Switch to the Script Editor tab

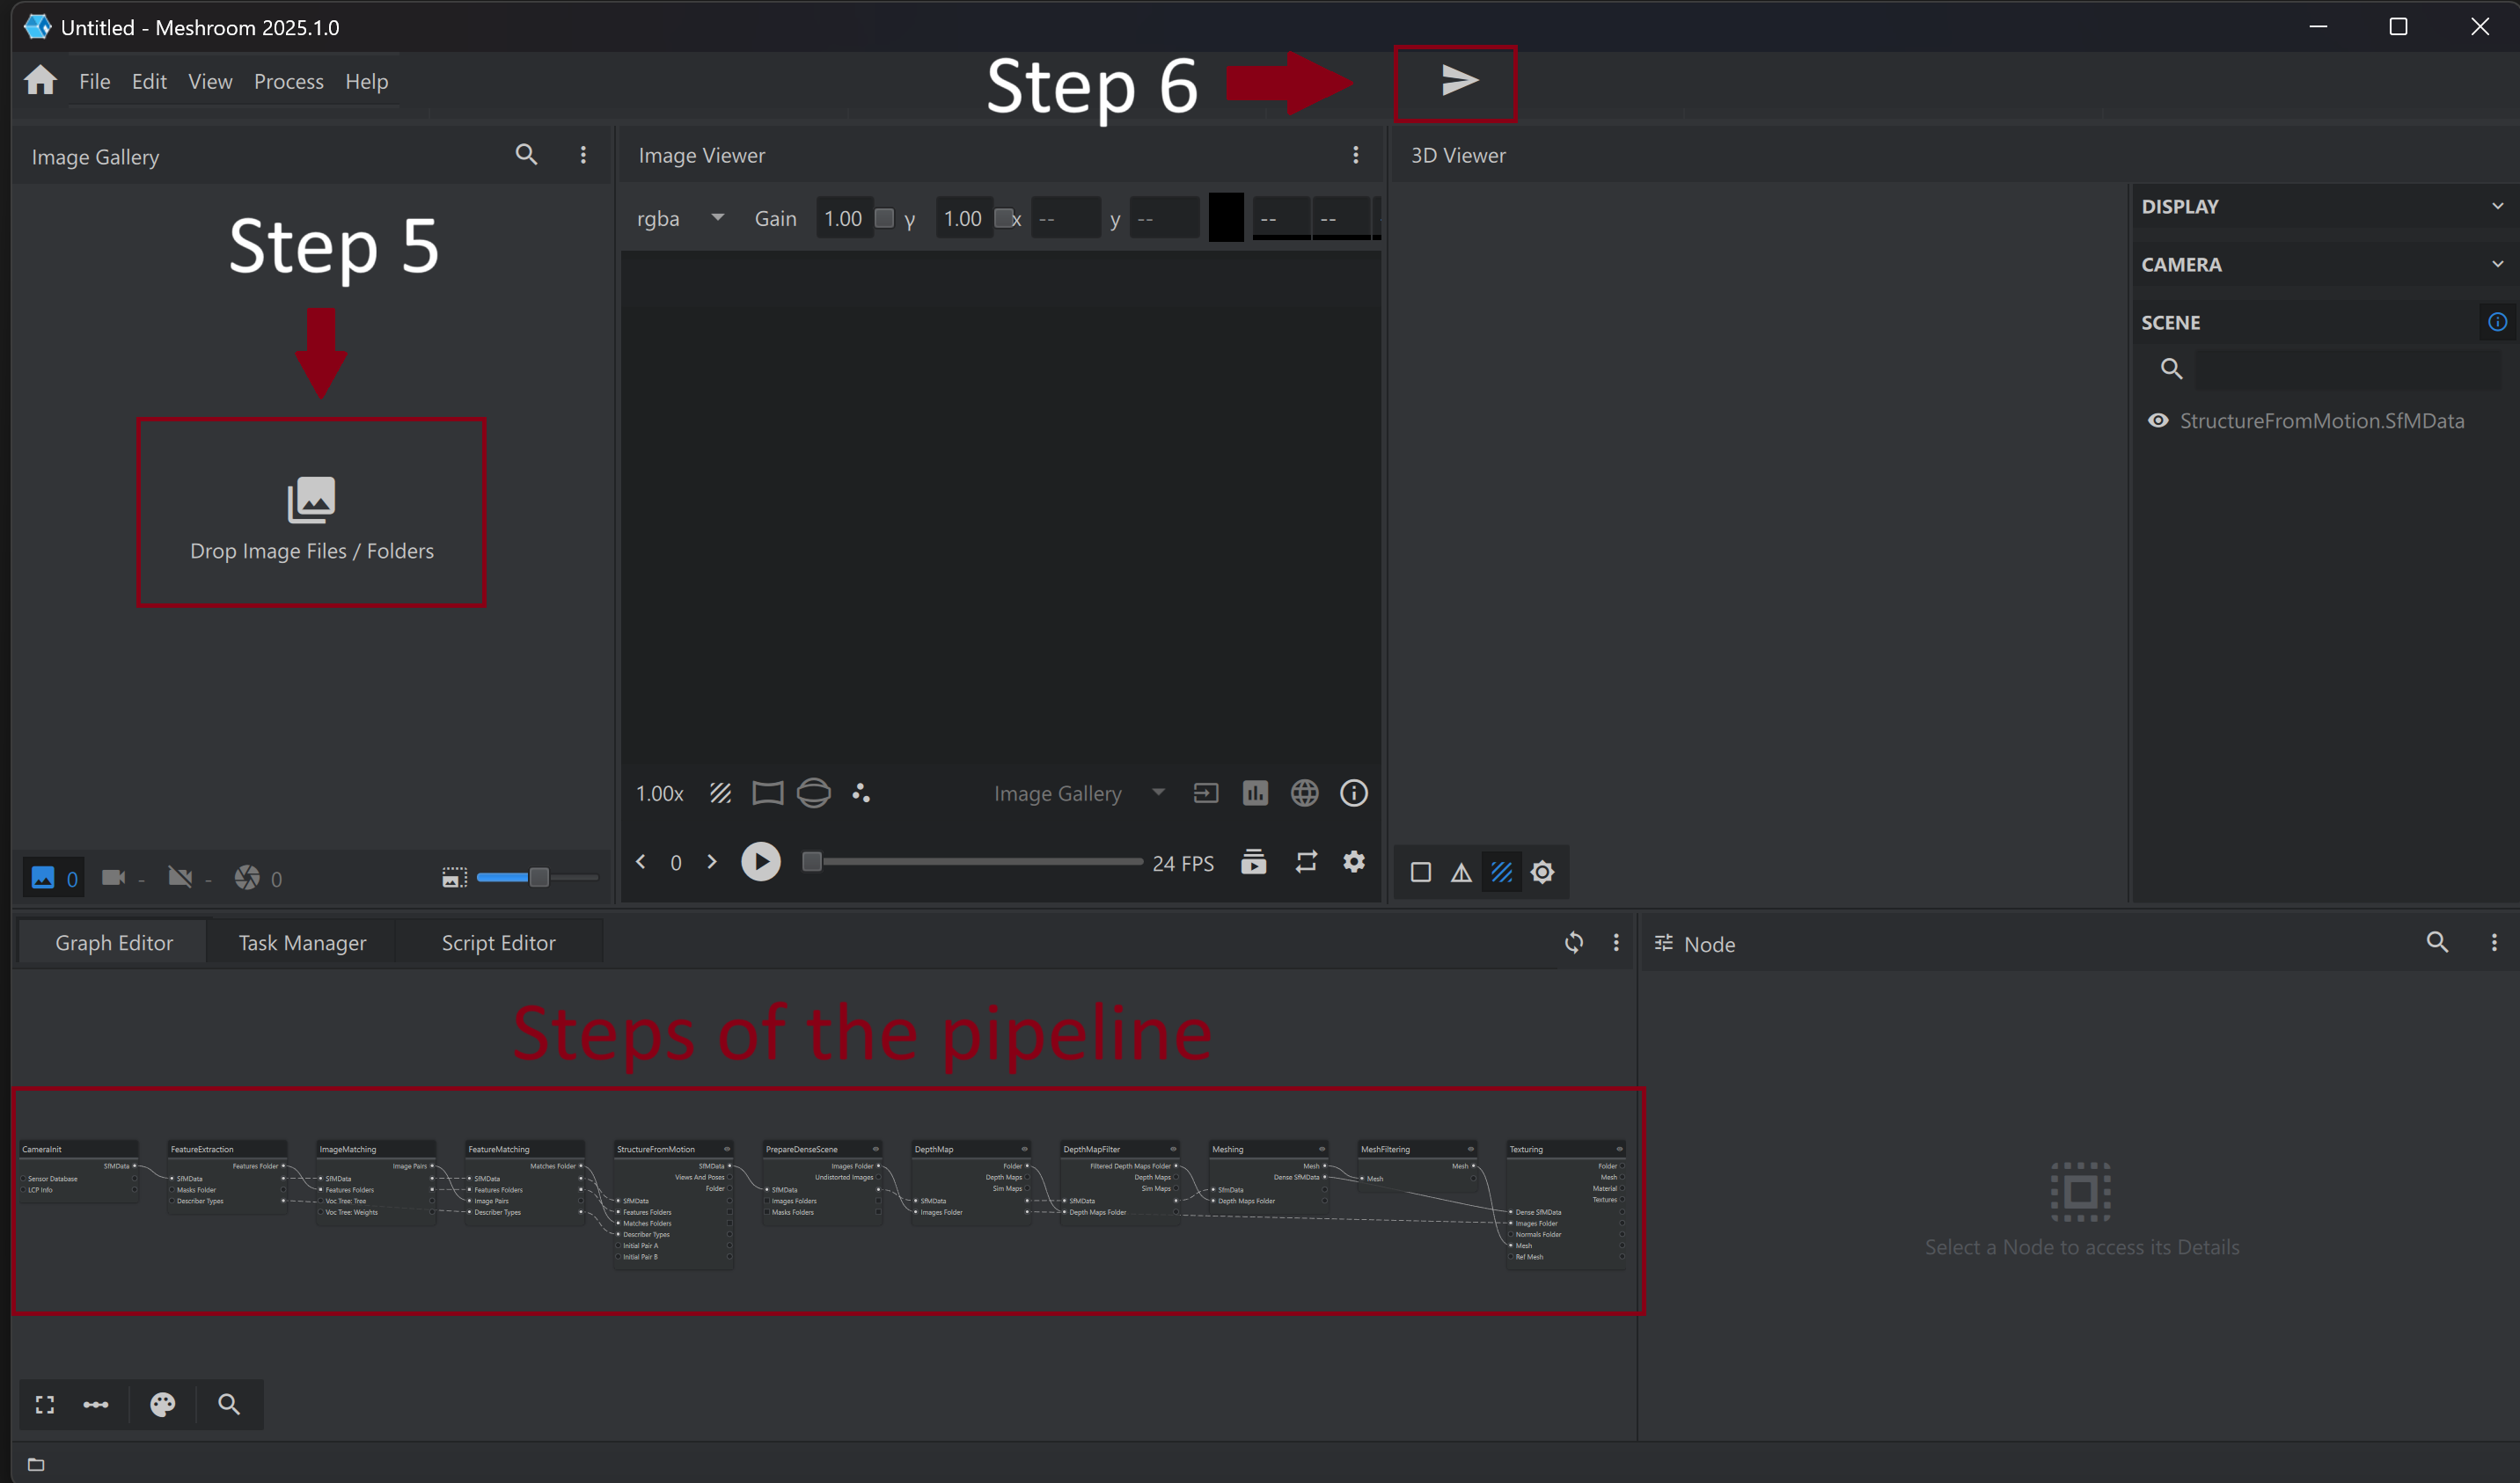pos(498,943)
